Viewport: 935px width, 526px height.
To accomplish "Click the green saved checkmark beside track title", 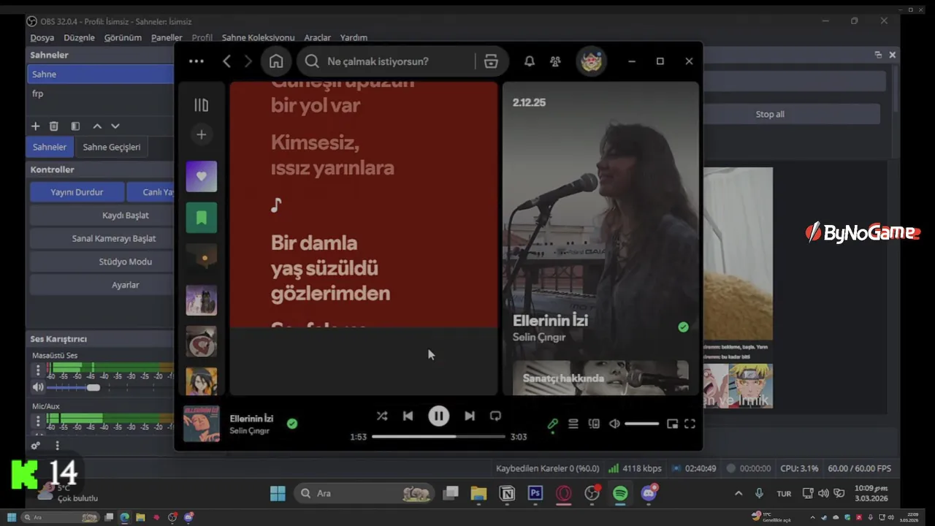I will (x=292, y=424).
